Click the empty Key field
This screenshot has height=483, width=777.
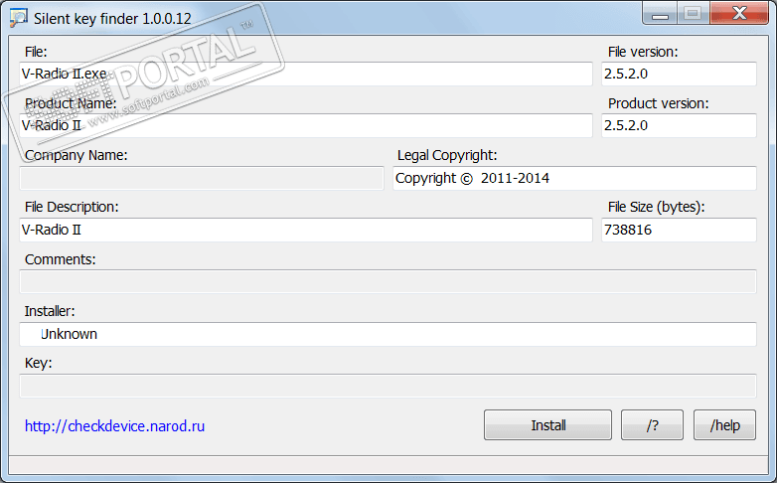click(388, 386)
